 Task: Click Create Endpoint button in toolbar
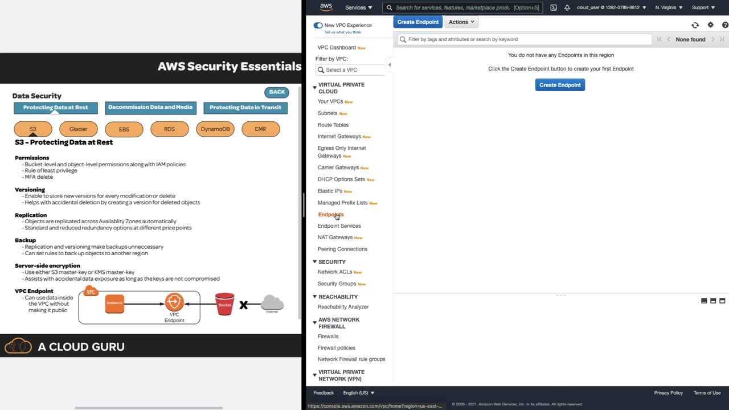tap(418, 22)
